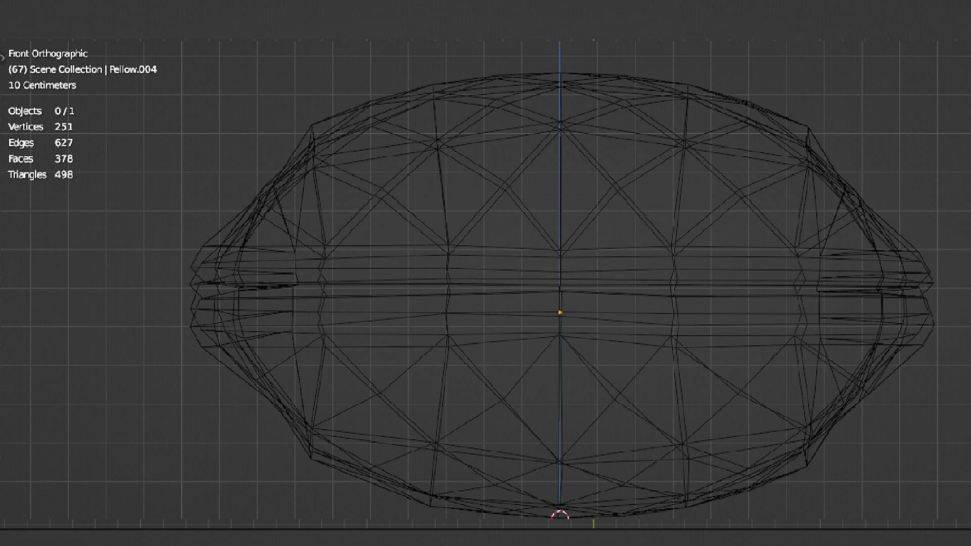The height and width of the screenshot is (546, 971).
Task: Click the mesh's top apex on the Z-axis
Action: [x=560, y=74]
